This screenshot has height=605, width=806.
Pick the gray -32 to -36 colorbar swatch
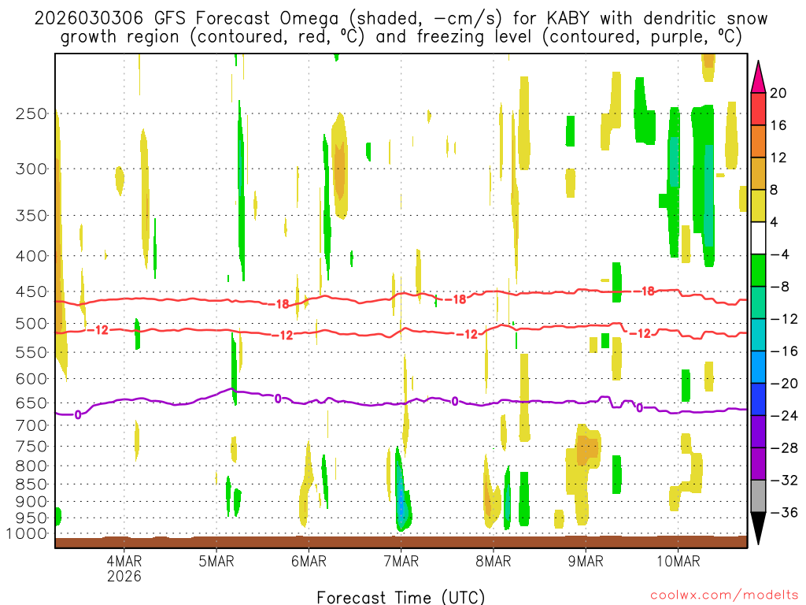tap(758, 496)
